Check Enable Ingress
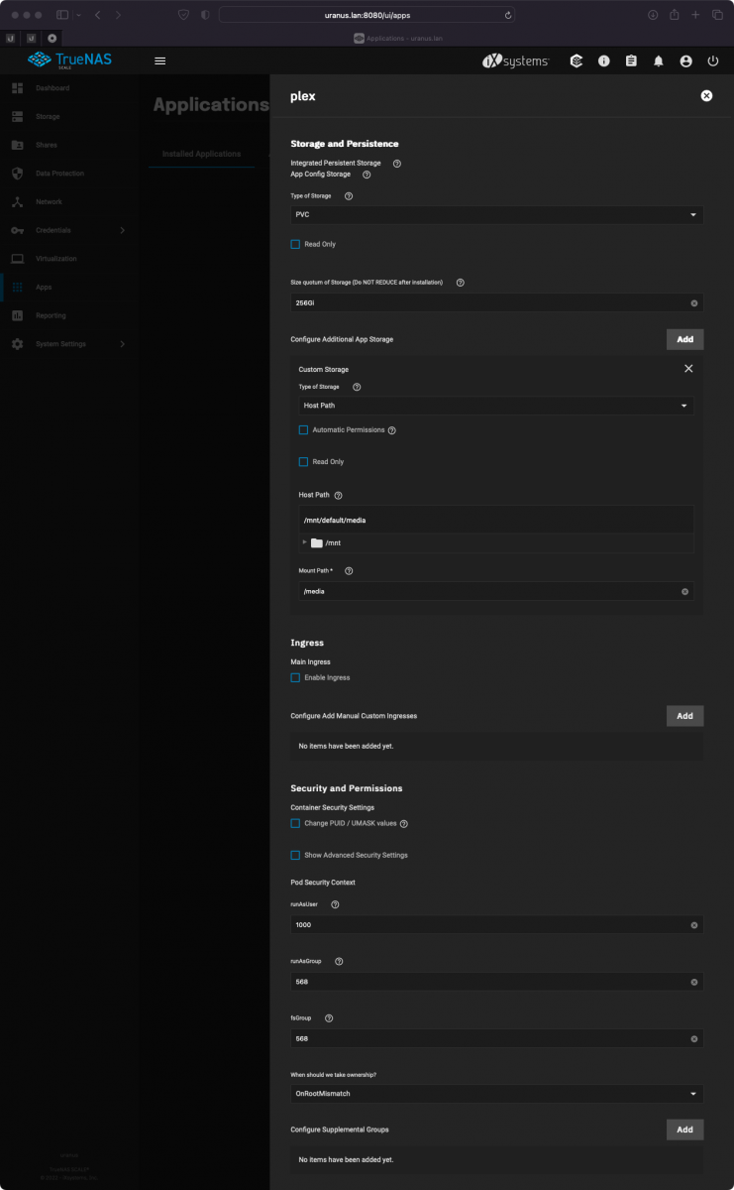The image size is (734, 1190). (x=295, y=677)
